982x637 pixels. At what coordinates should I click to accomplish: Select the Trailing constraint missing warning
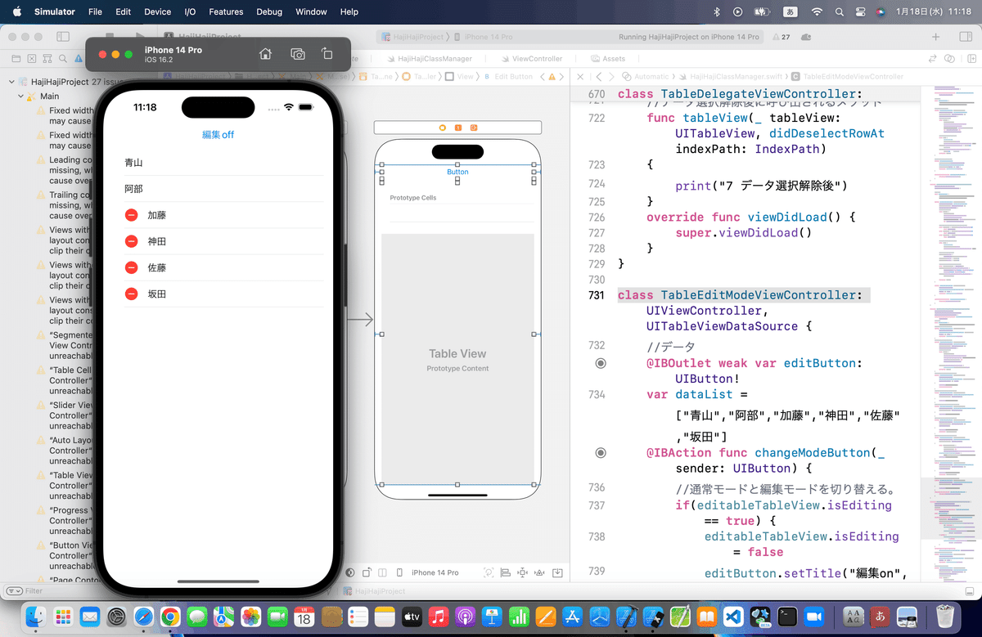(65, 205)
